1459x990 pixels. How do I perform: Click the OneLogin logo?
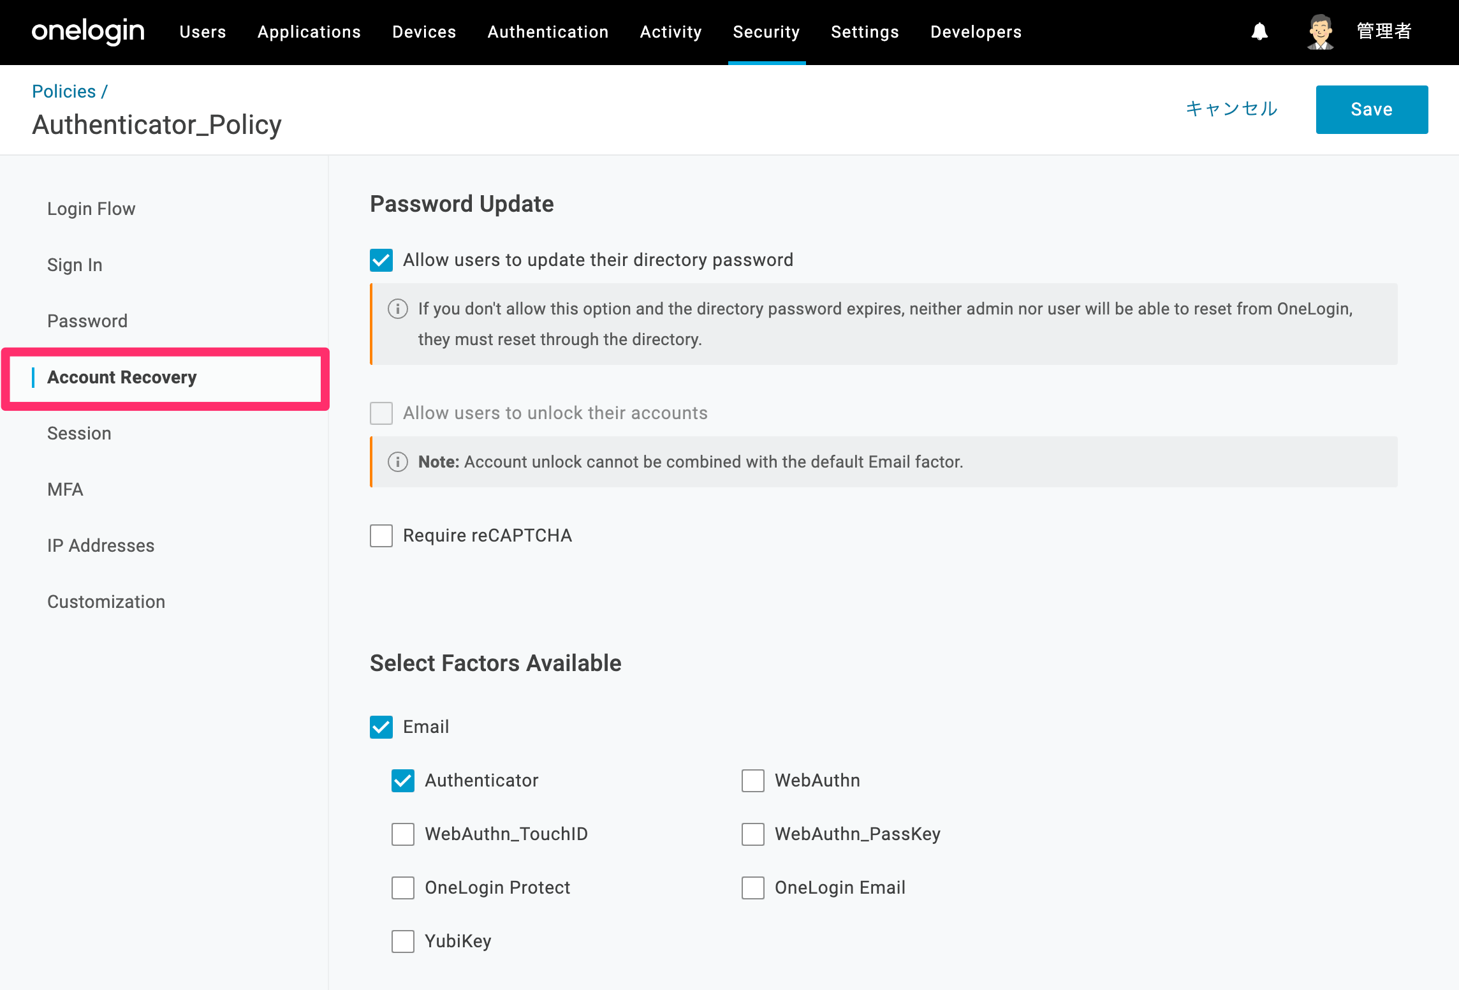click(88, 31)
